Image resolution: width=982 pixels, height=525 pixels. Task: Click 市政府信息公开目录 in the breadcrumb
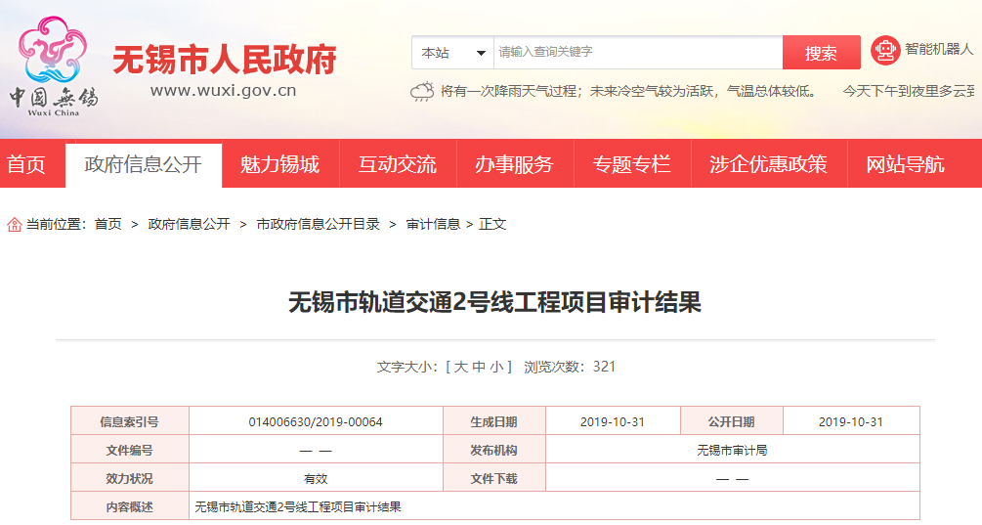319,224
